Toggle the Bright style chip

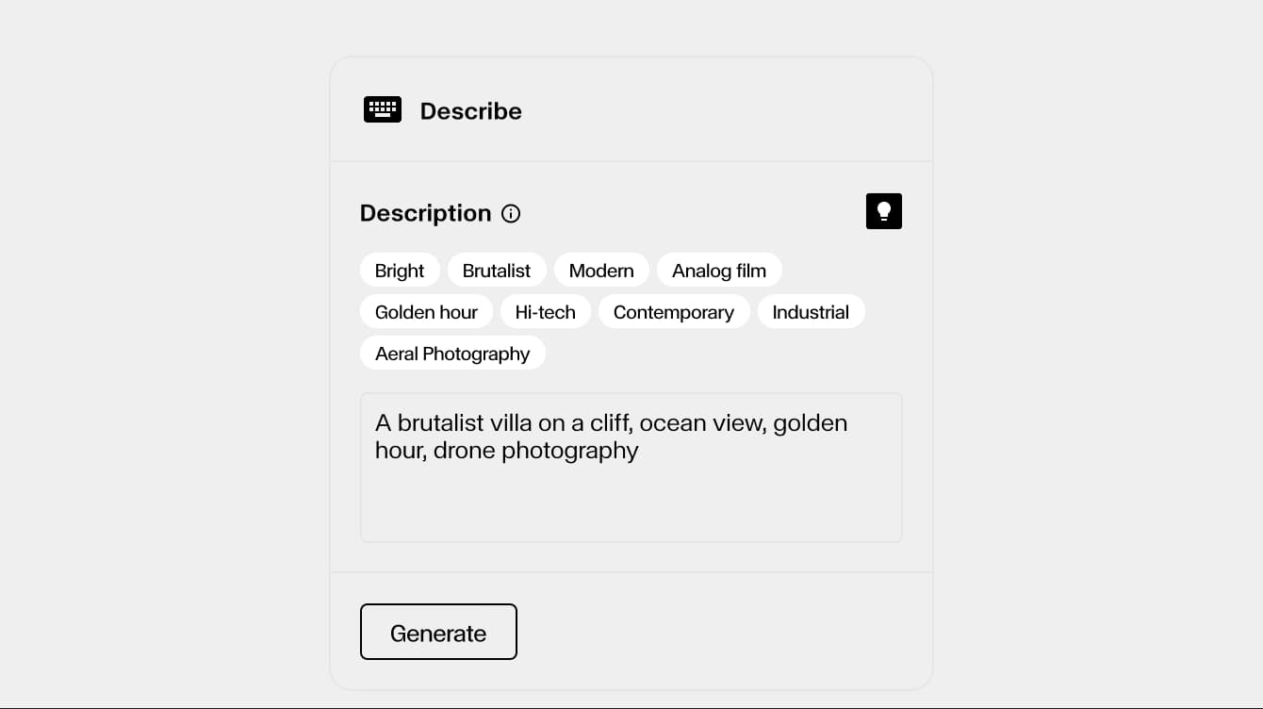pos(400,270)
